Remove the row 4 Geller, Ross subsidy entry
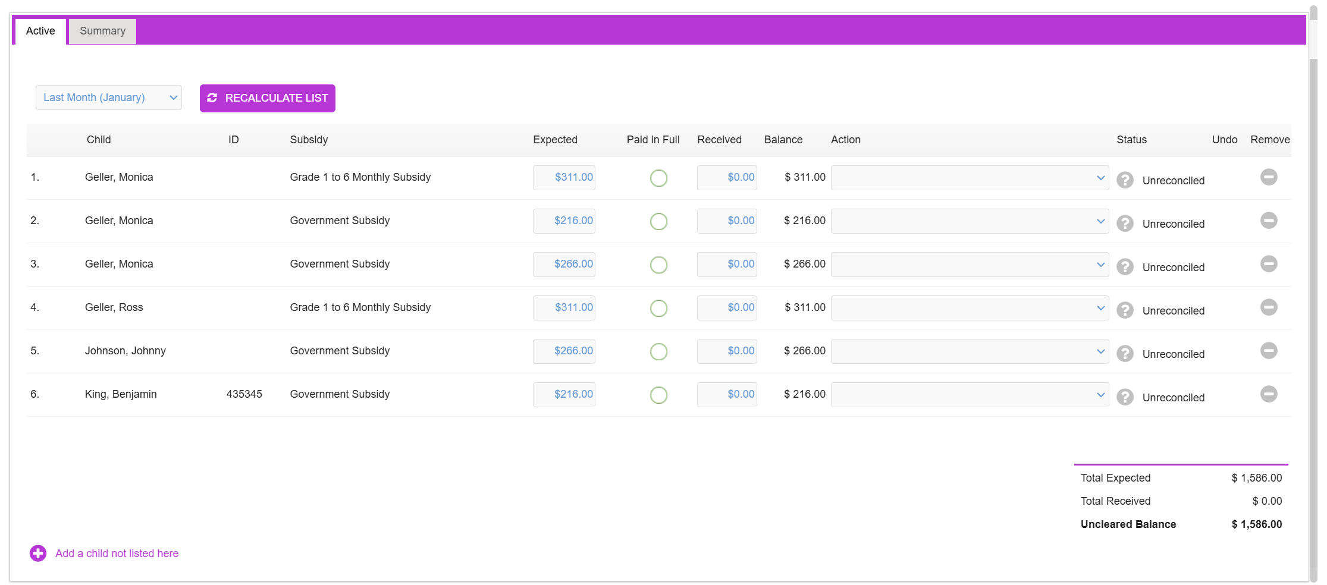The height and width of the screenshot is (585, 1327). pos(1269,307)
